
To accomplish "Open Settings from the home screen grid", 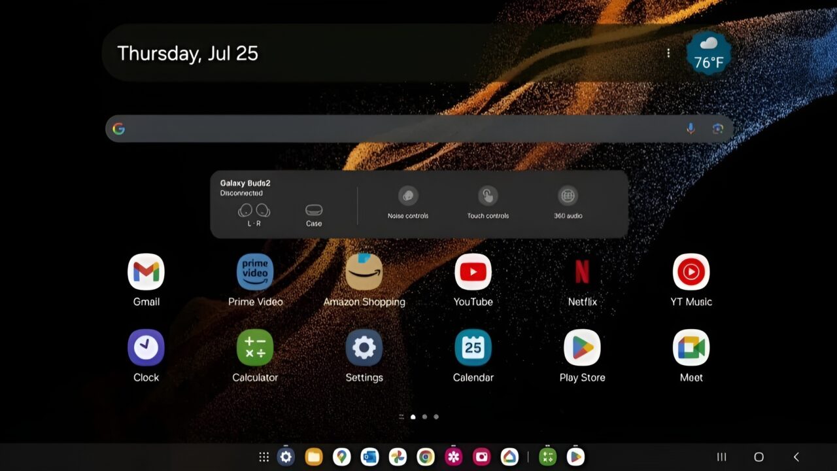I will [x=364, y=347].
